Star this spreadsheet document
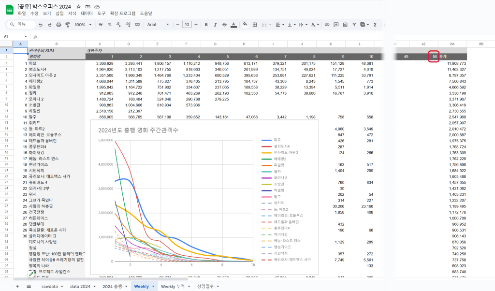The image size is (495, 291). [79, 6]
